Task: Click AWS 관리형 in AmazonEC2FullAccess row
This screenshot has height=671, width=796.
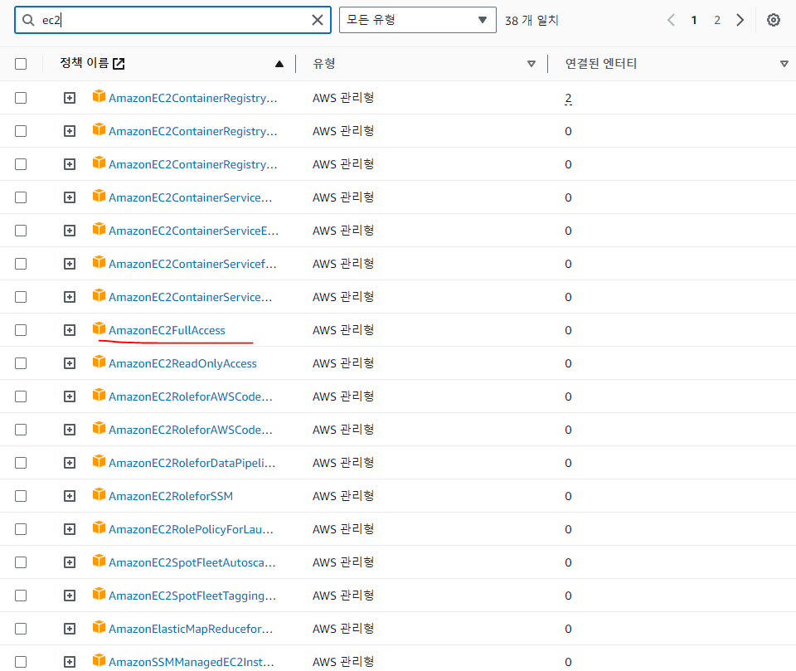Action: point(343,330)
